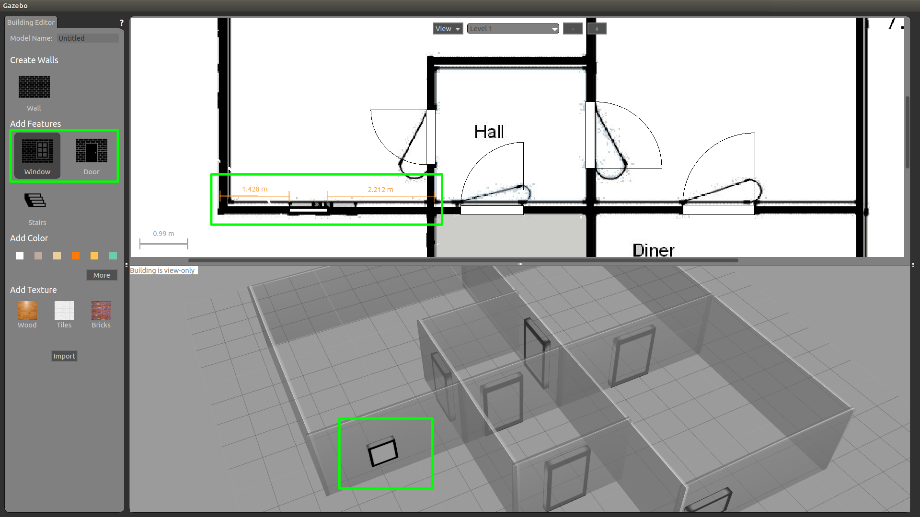920x517 pixels.
Task: Select the Wood texture option
Action: pyautogui.click(x=26, y=311)
